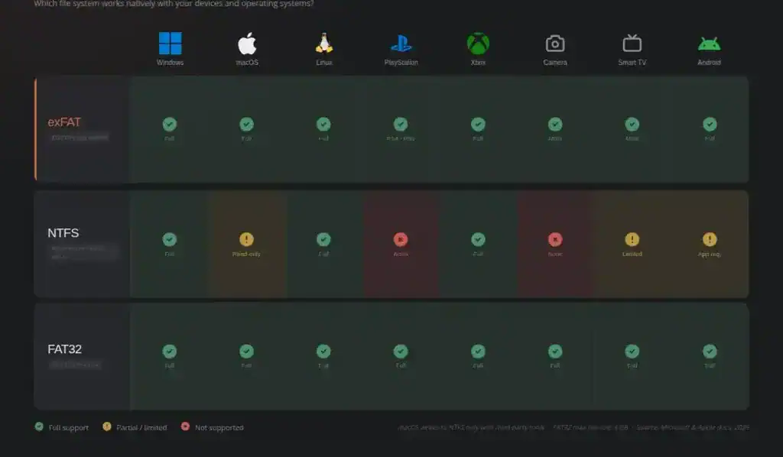Click the "Camera" column label
The image size is (783, 457).
pos(555,63)
